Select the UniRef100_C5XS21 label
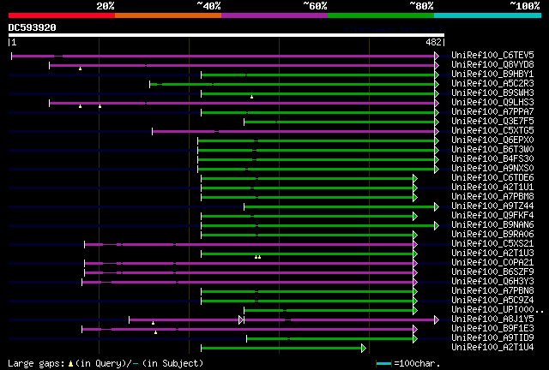This screenshot has height=370, width=549. [492, 244]
